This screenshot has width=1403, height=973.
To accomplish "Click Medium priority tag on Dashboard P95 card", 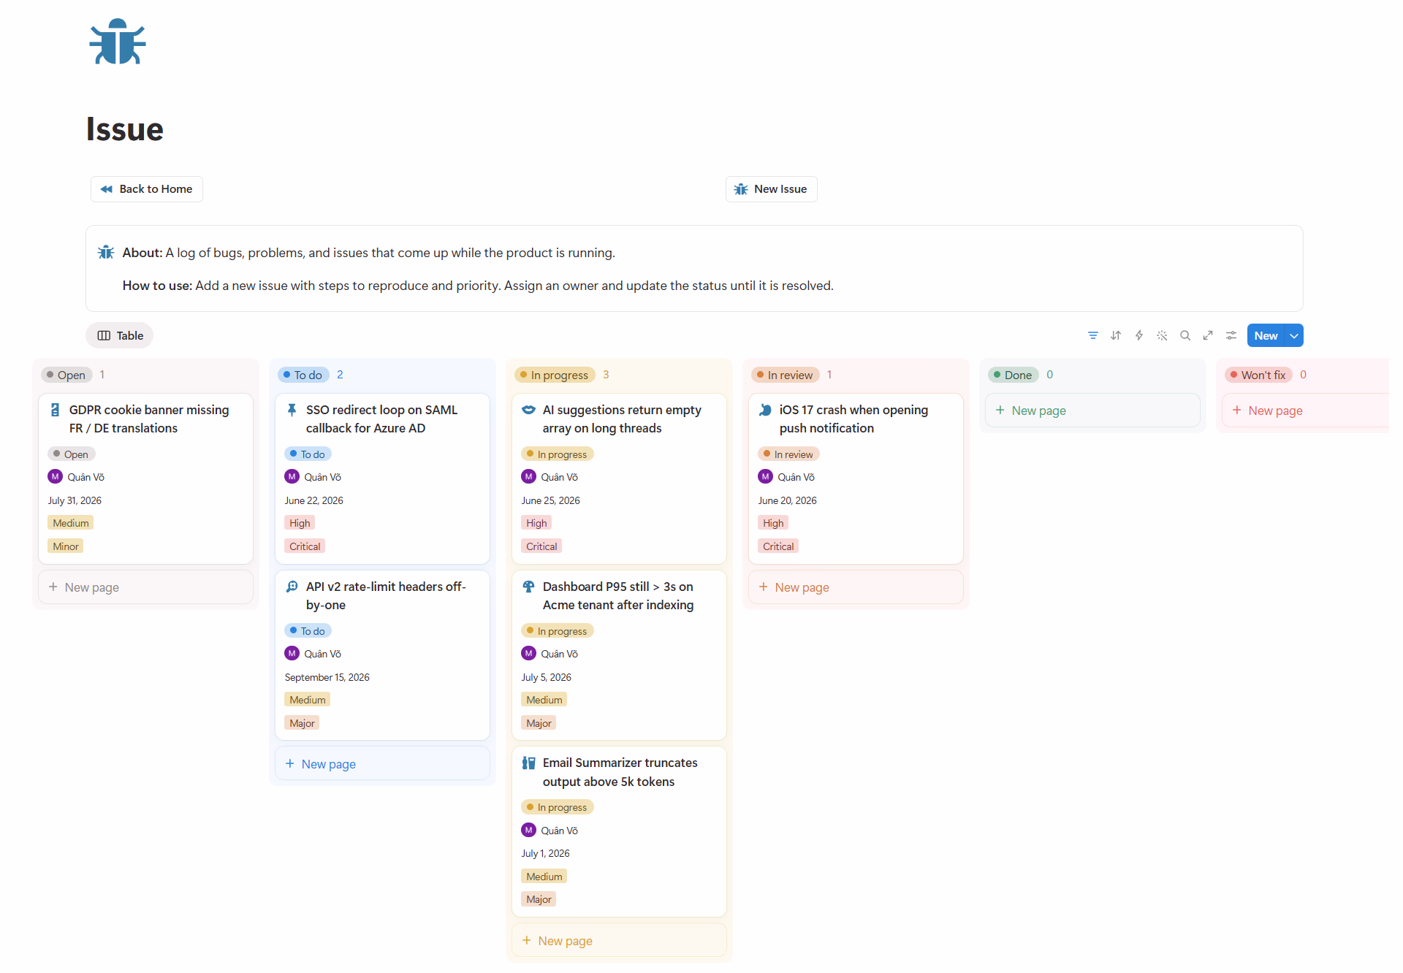I will pyautogui.click(x=544, y=700).
